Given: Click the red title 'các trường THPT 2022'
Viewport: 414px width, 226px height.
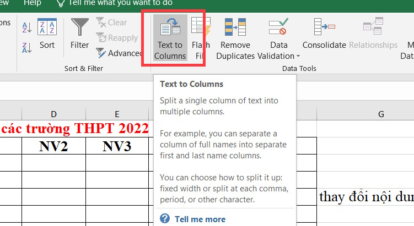Looking at the screenshot, I should 75,129.
